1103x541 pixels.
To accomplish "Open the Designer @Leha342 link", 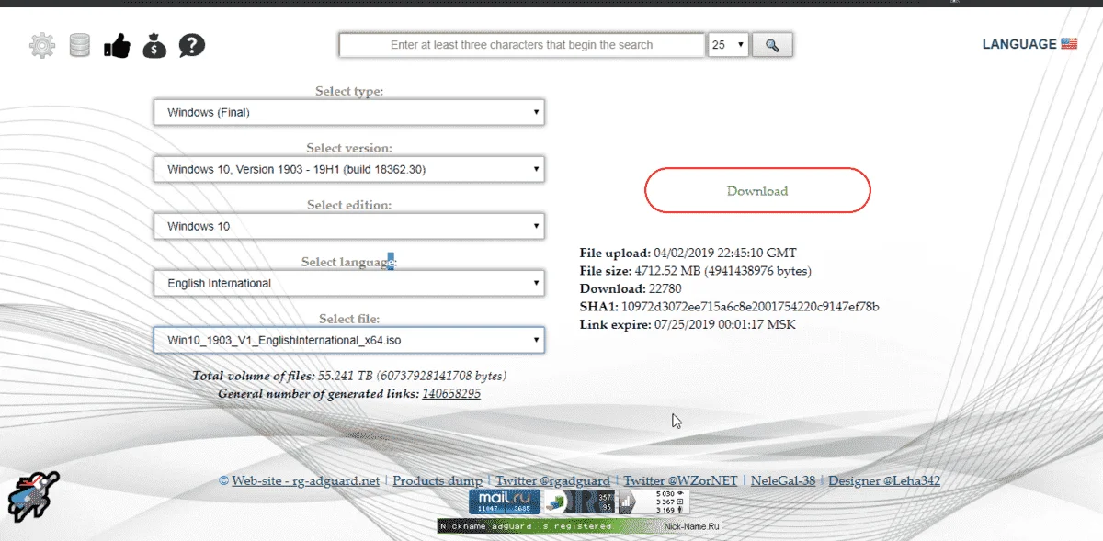I will pos(884,480).
